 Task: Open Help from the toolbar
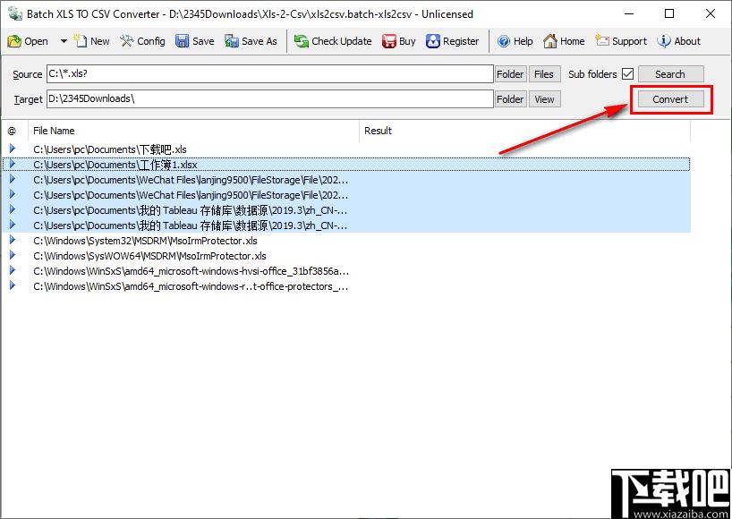click(515, 41)
